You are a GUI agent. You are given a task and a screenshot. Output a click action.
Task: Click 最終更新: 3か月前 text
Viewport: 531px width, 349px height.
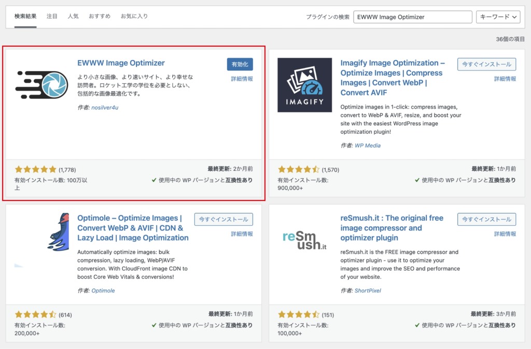pos(493,314)
